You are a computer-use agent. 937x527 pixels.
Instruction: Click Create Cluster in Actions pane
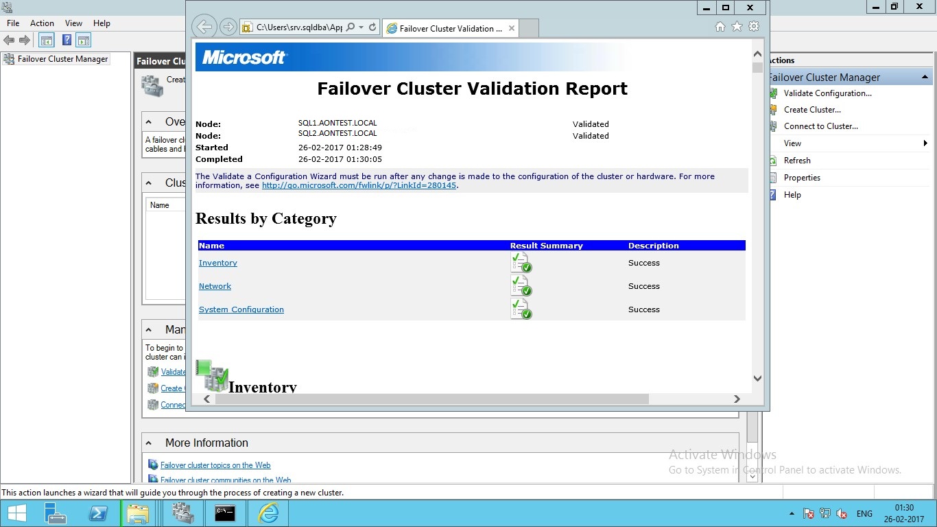pos(812,110)
